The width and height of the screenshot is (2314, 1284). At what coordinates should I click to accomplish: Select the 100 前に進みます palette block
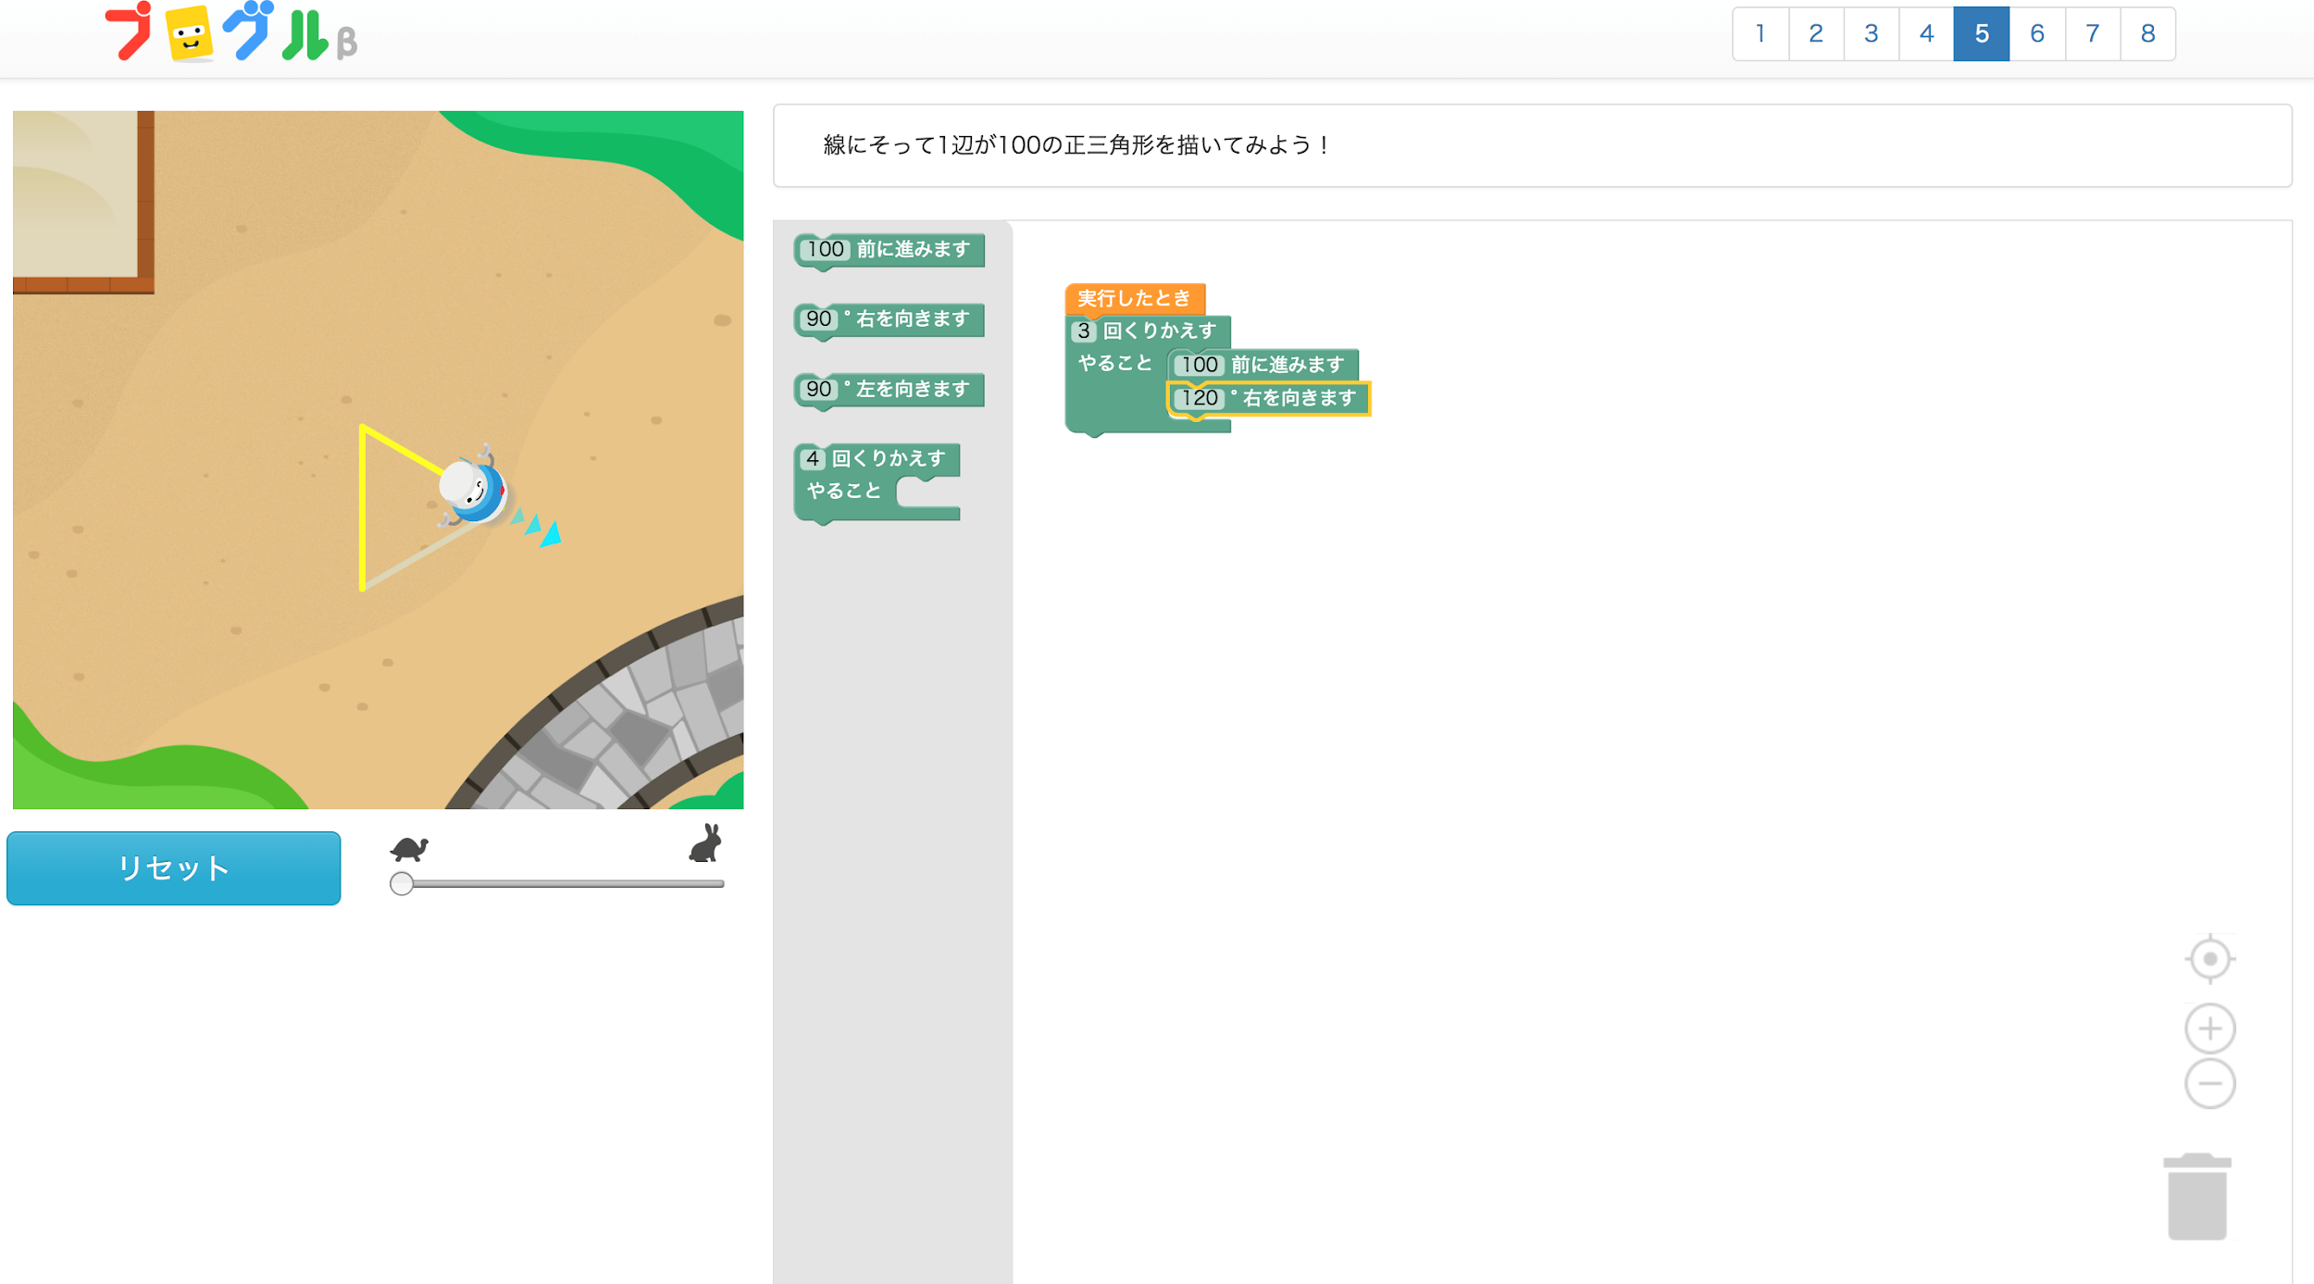click(889, 250)
